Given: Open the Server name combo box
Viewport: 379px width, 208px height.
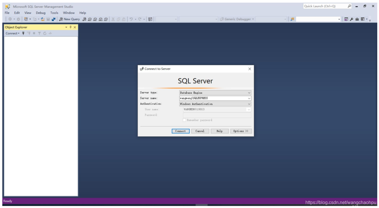Looking at the screenshot, I should click(249, 98).
